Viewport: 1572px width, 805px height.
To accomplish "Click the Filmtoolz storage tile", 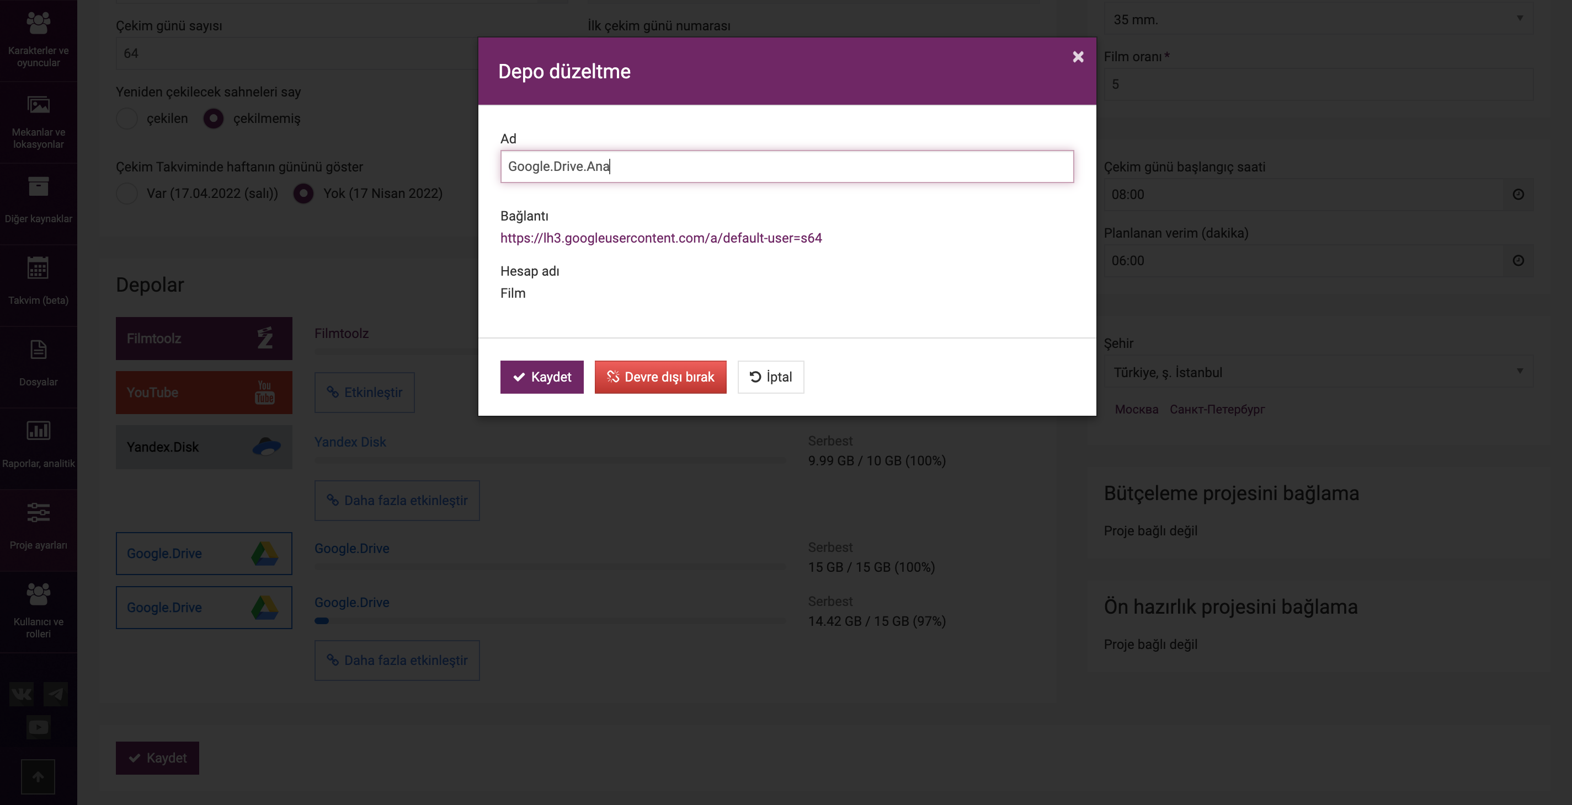I will click(204, 339).
